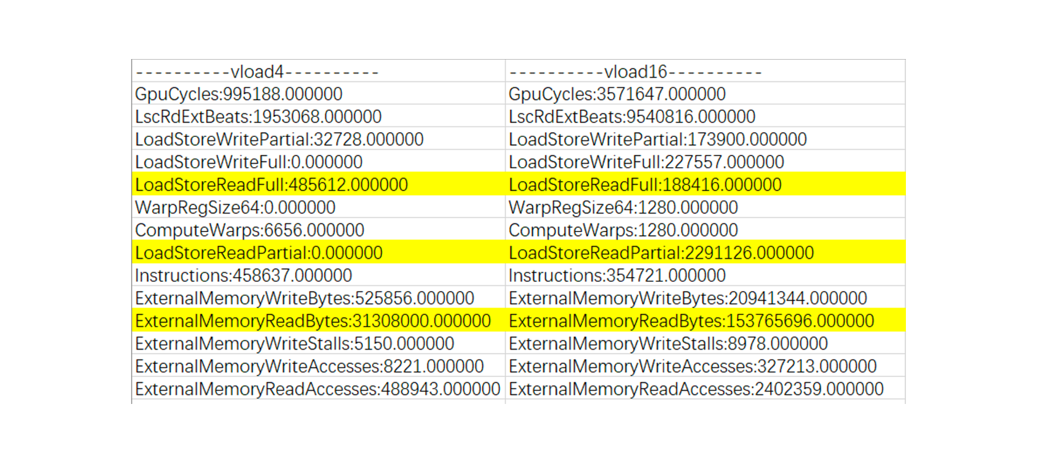
Task: Select the LscRdExtBeats:1953068.000000 cell
Action: click(x=318, y=116)
